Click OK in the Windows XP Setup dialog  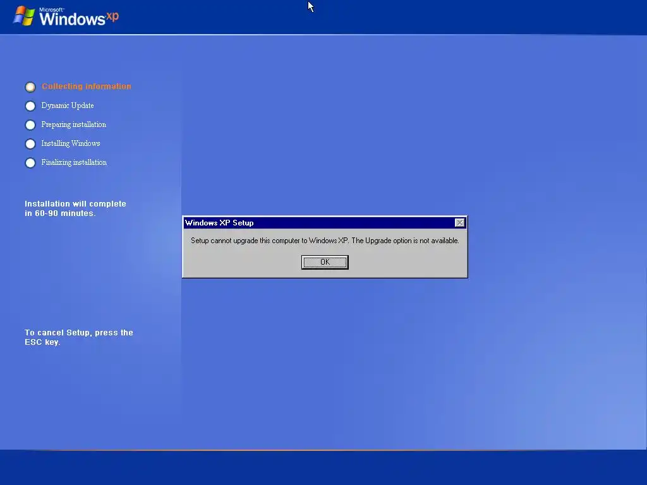click(x=325, y=262)
